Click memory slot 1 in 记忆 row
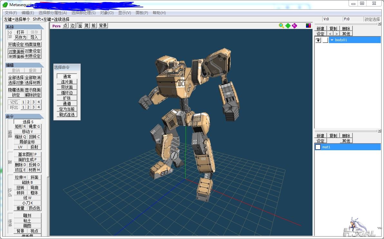The height and width of the screenshot is (239, 384). click(x=23, y=102)
